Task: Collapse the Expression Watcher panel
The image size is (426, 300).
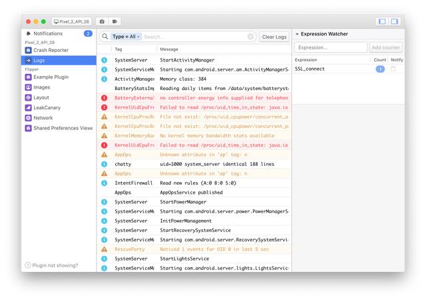Action: pos(298,34)
